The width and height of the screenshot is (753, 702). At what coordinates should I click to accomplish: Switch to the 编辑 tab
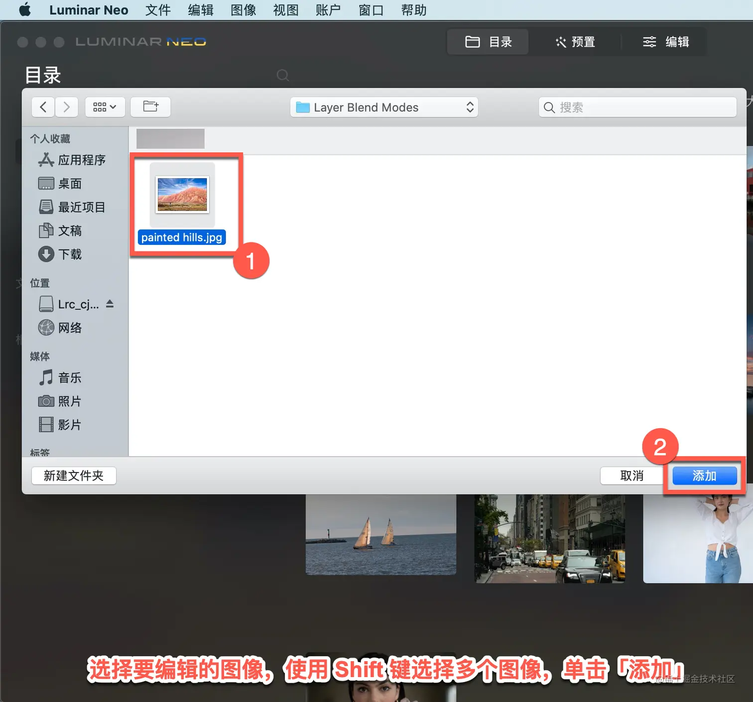pos(666,42)
